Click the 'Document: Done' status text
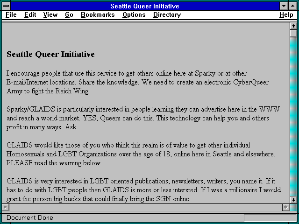The height and width of the screenshot is (224, 299). [x=30, y=217]
